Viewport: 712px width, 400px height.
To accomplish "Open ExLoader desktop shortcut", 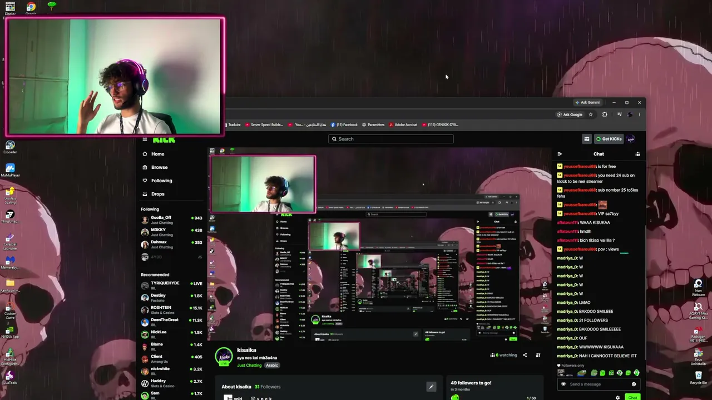I will [10, 148].
